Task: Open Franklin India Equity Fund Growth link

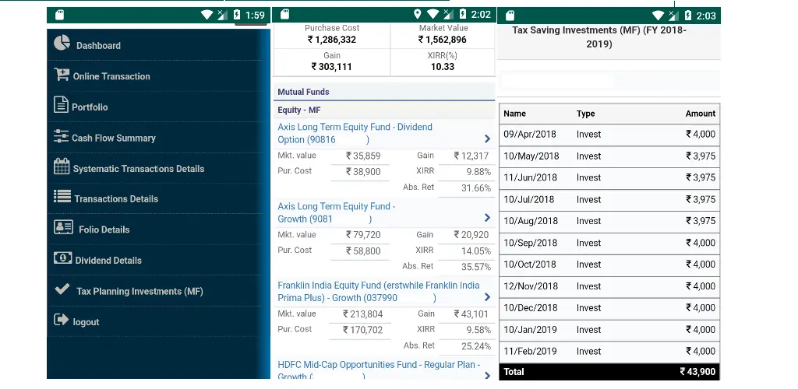Action: [x=379, y=292]
